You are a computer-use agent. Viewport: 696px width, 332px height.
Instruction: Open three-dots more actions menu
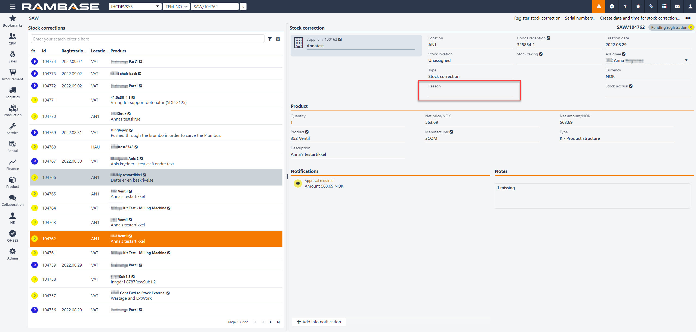688,18
